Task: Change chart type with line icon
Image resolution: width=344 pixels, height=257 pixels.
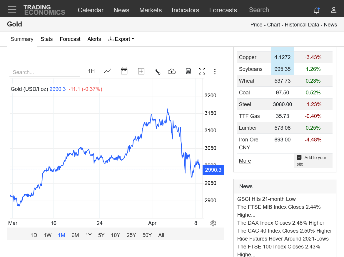Action: pos(108,71)
